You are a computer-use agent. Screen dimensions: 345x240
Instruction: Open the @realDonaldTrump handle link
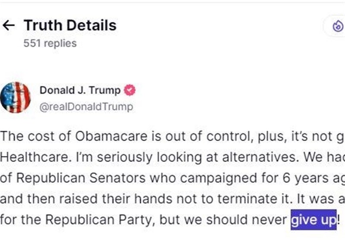(x=86, y=106)
